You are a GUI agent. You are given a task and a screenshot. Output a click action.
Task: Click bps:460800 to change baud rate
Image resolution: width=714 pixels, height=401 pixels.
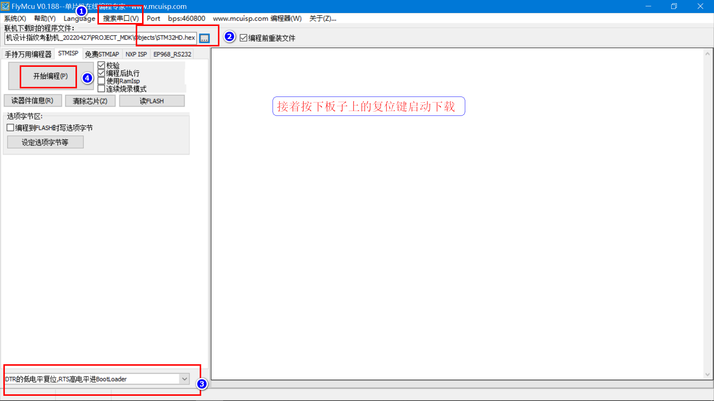[186, 18]
